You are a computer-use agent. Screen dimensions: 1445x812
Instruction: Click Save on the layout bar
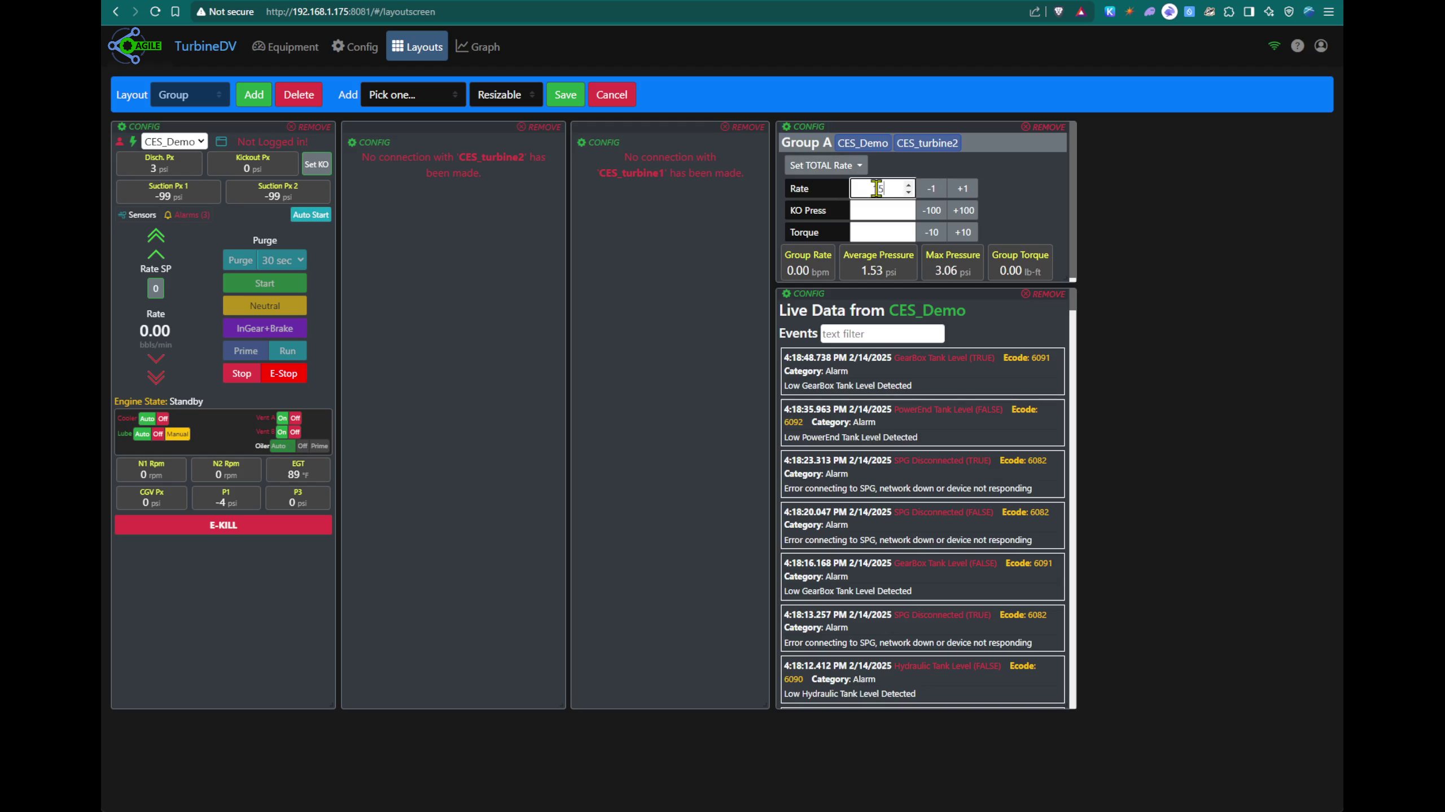click(x=565, y=94)
